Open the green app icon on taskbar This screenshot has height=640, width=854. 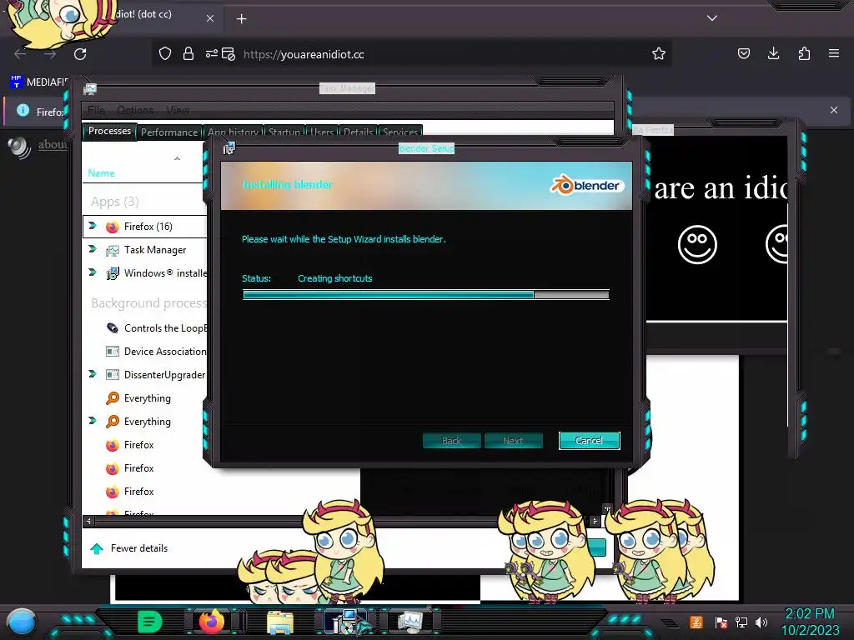(x=150, y=622)
